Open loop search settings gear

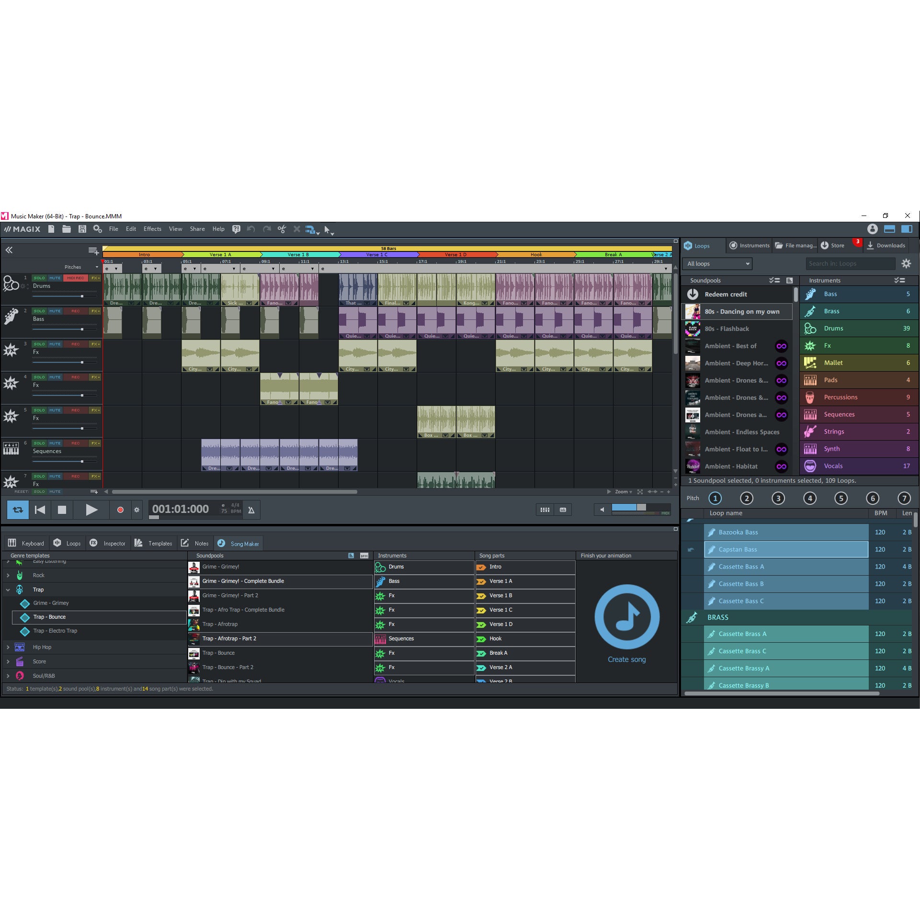pyautogui.click(x=906, y=263)
